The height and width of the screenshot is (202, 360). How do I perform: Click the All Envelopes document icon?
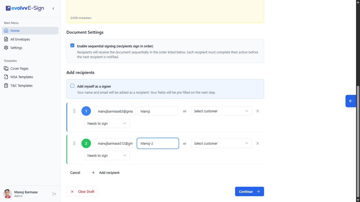(6, 39)
